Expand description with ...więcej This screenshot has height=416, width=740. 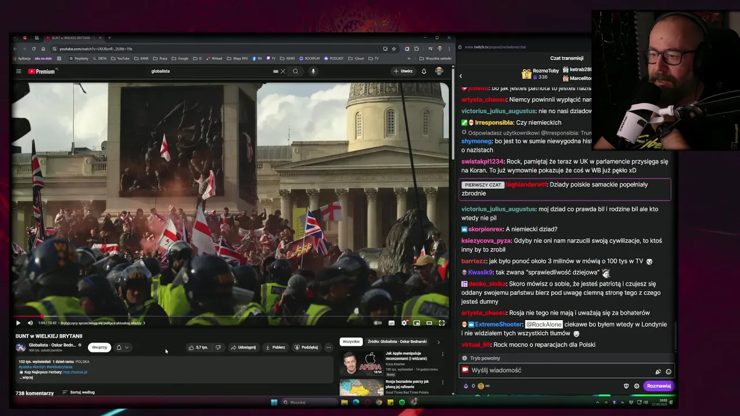tap(25, 377)
